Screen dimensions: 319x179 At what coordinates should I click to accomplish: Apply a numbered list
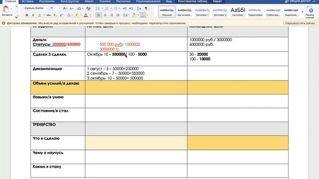107,8
